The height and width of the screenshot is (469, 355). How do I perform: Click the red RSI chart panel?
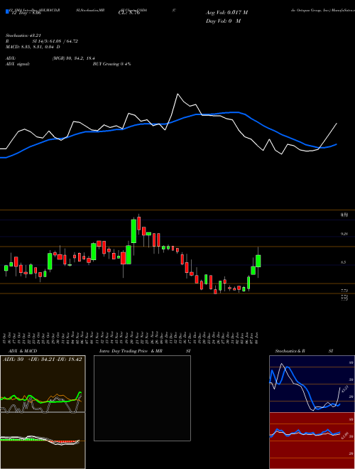click(x=312, y=441)
